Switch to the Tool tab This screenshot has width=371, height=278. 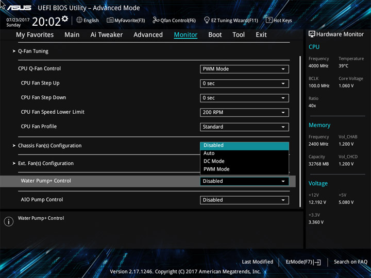(239, 35)
